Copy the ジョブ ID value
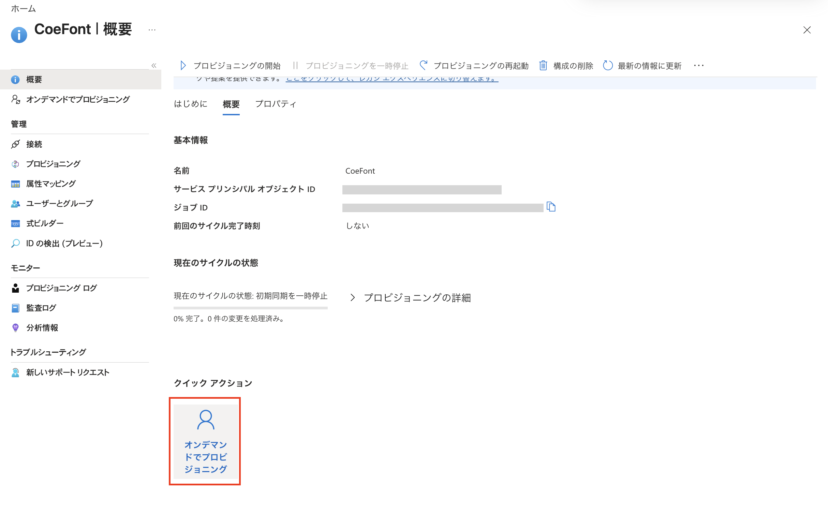 point(551,207)
